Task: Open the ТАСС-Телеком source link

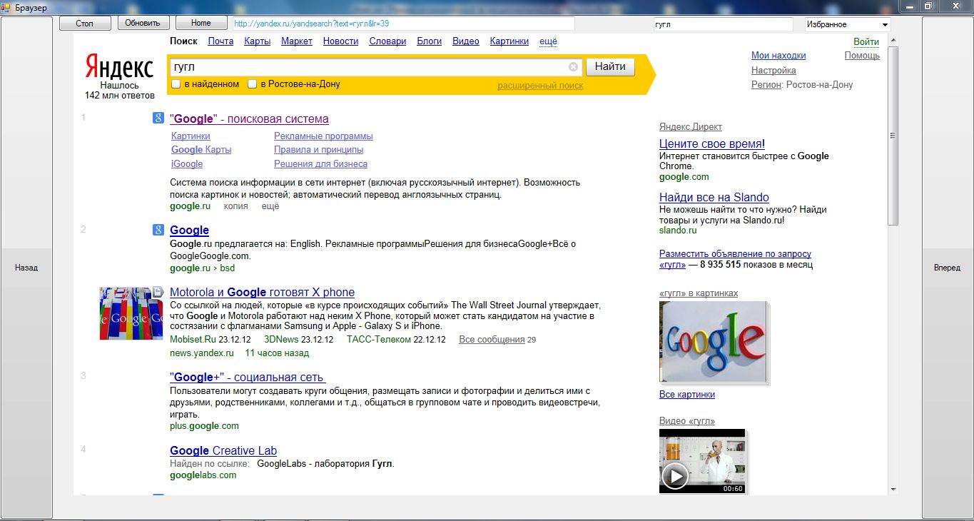Action: click(379, 340)
